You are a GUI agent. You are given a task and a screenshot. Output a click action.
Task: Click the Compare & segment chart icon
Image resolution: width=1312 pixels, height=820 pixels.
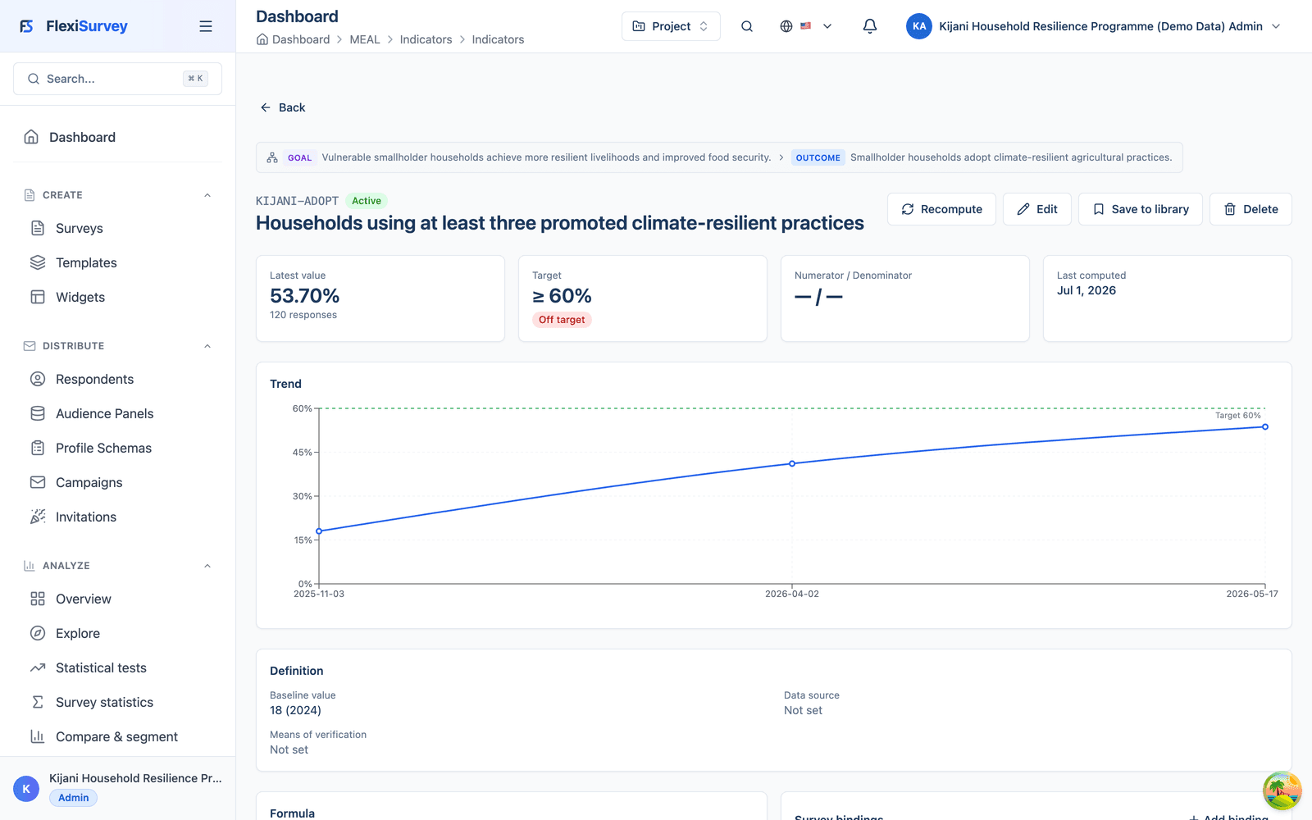pyautogui.click(x=38, y=736)
